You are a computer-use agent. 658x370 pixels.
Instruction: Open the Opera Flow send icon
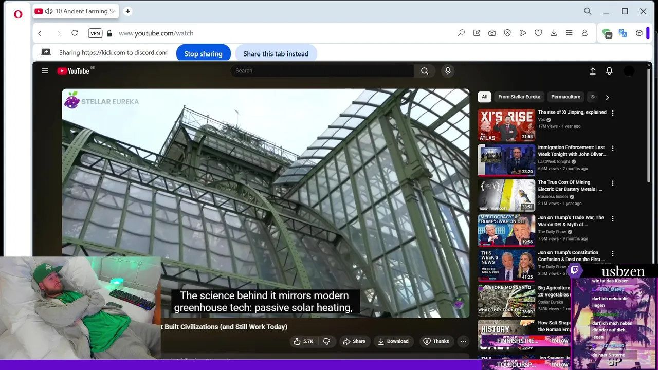click(523, 33)
